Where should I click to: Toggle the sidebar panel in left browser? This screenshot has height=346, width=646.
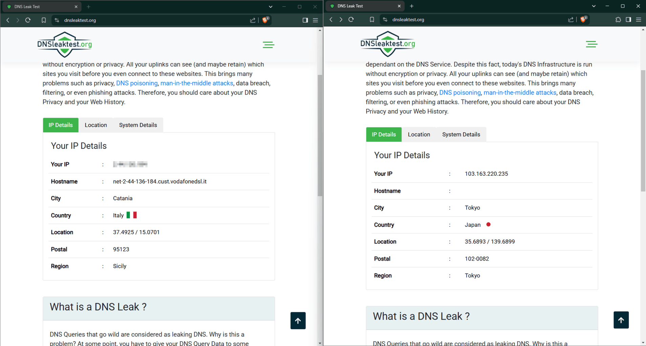click(x=305, y=20)
